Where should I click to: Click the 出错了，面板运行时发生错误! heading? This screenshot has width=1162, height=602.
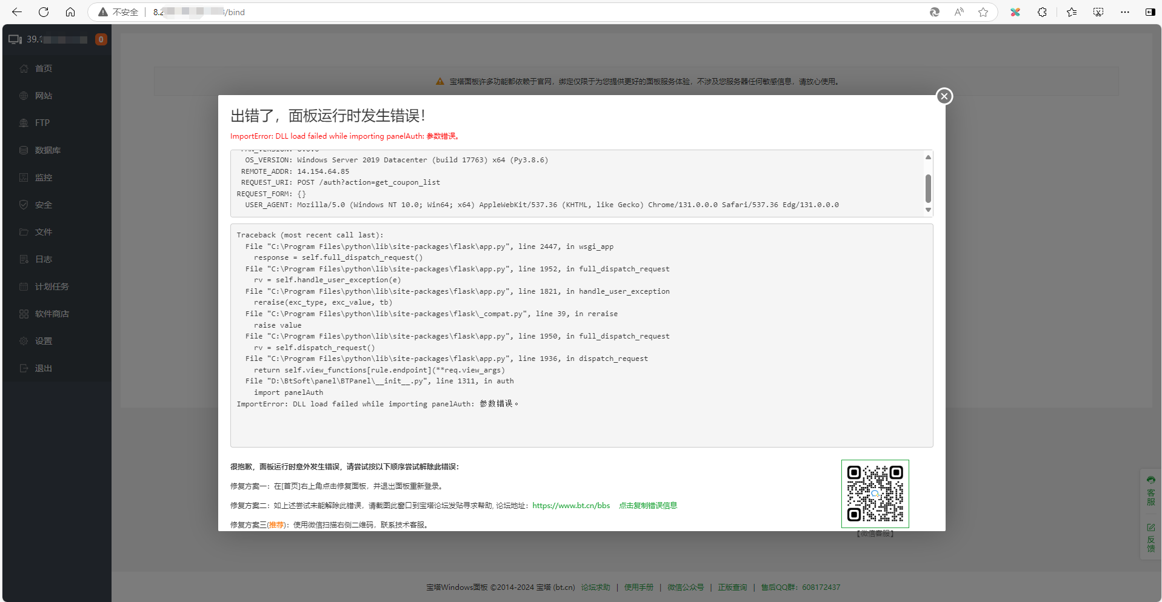click(x=328, y=116)
